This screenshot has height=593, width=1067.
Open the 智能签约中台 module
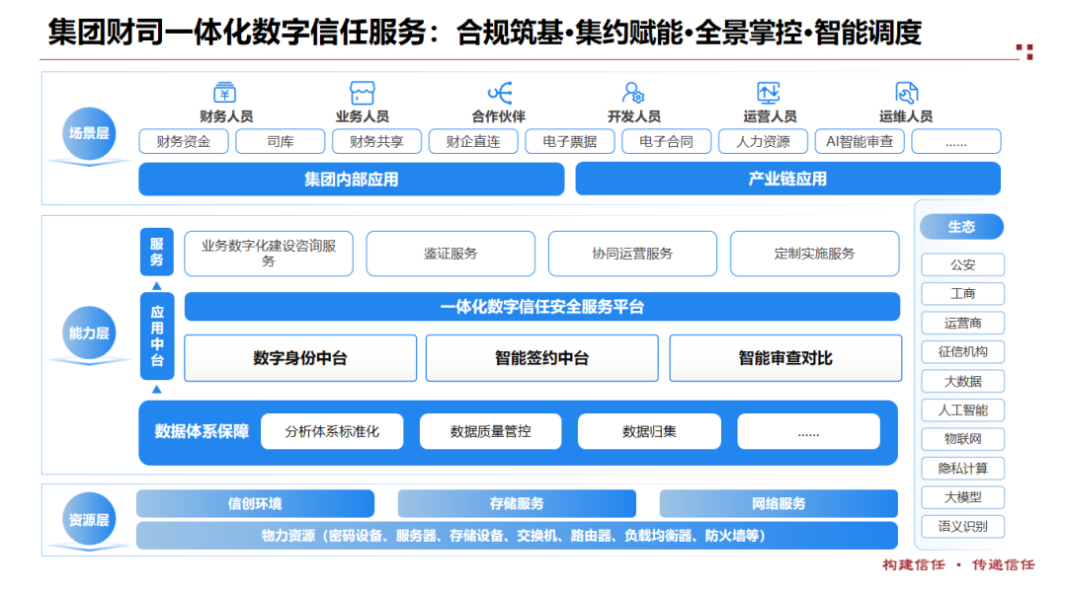[x=541, y=358]
